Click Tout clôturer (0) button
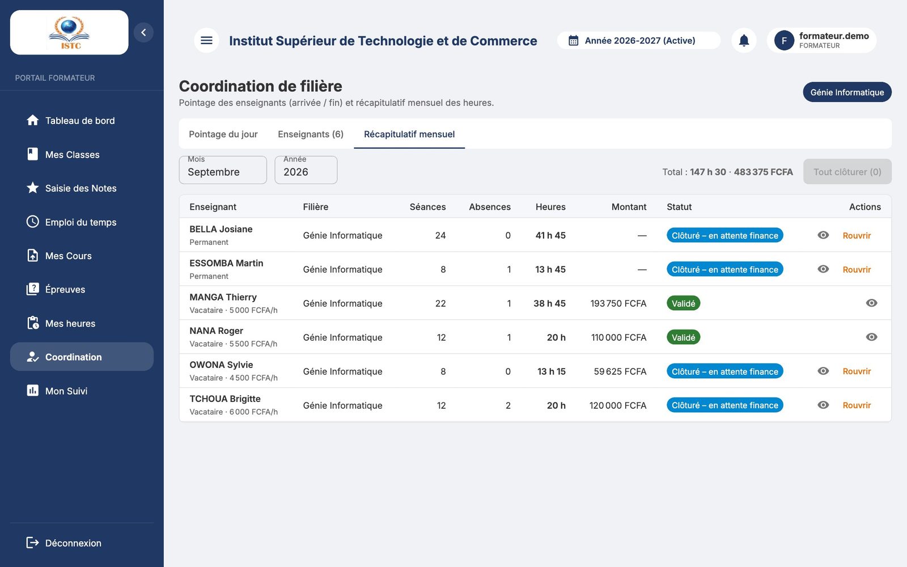 point(847,172)
